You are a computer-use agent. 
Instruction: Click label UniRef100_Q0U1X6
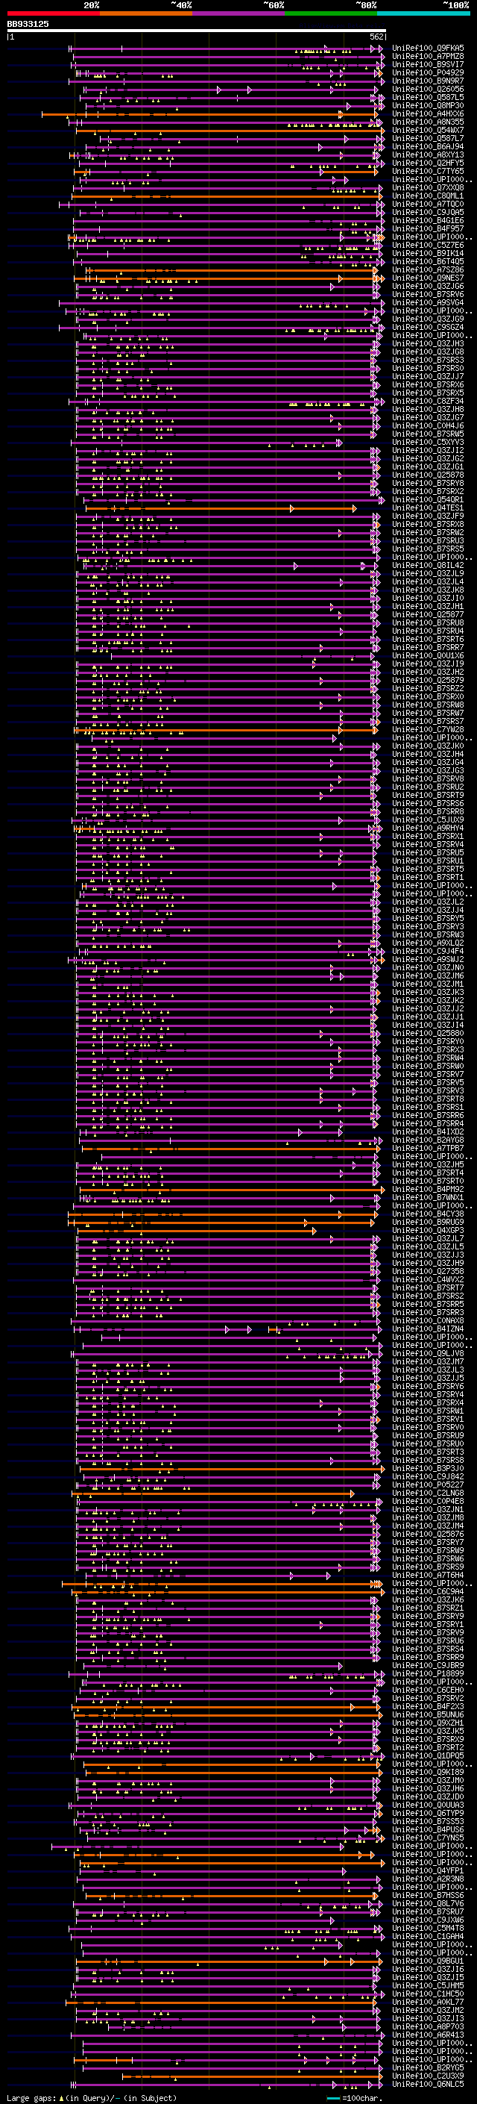tap(428, 655)
